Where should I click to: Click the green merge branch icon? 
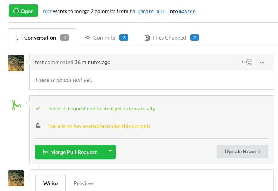(x=16, y=105)
